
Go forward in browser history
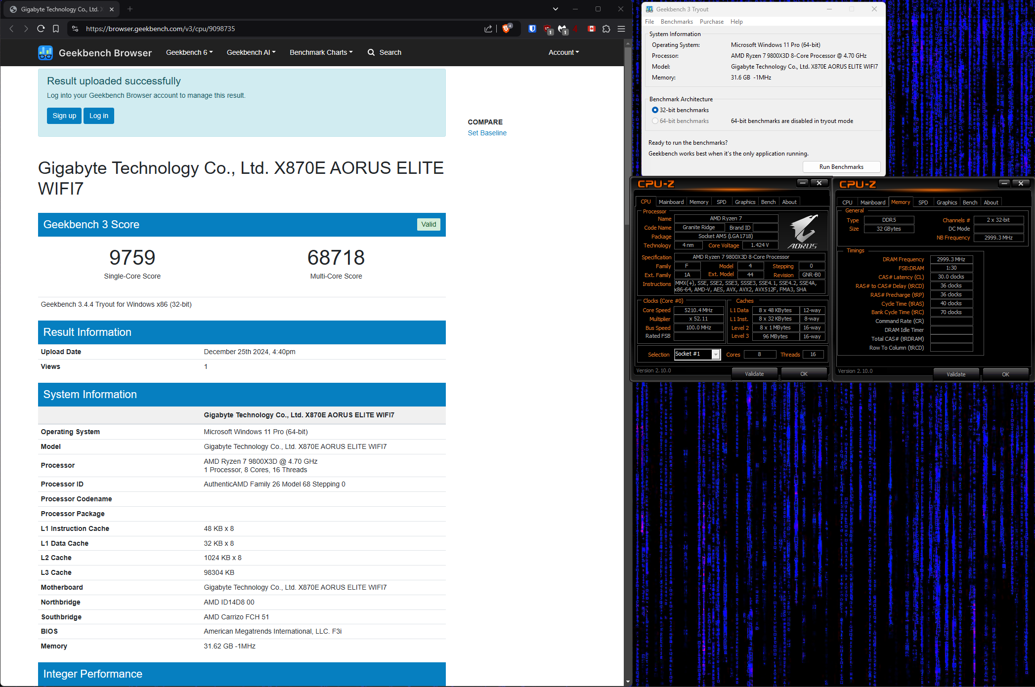coord(26,29)
